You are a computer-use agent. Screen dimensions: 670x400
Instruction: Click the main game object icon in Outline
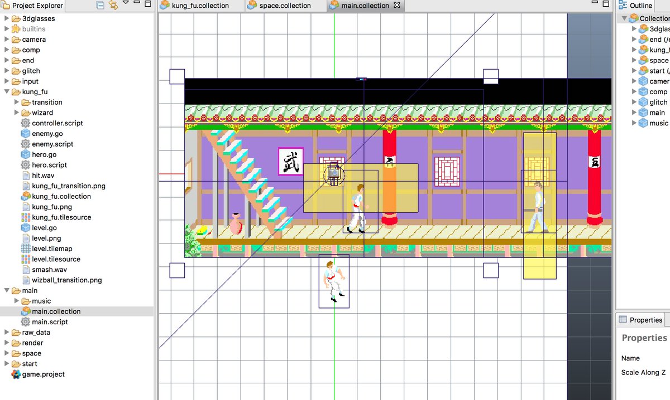pos(643,113)
